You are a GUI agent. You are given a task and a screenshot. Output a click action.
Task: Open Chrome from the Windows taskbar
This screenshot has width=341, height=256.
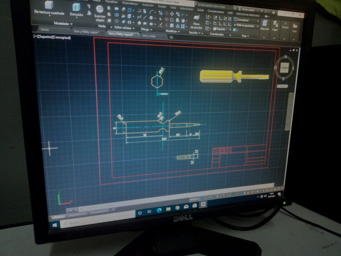point(177,208)
